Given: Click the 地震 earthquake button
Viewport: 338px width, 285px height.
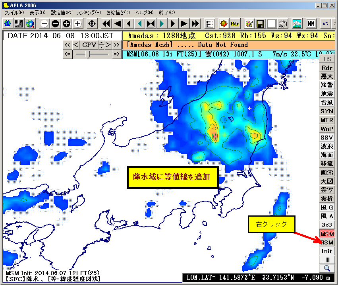Looking at the screenshot, I should [x=327, y=94].
